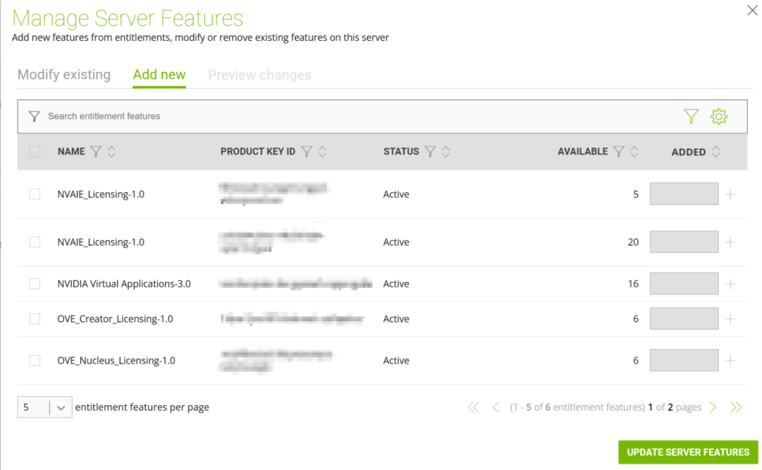Click the PRODUCT KEY ID header label
This screenshot has height=470, width=762.
[x=258, y=151]
